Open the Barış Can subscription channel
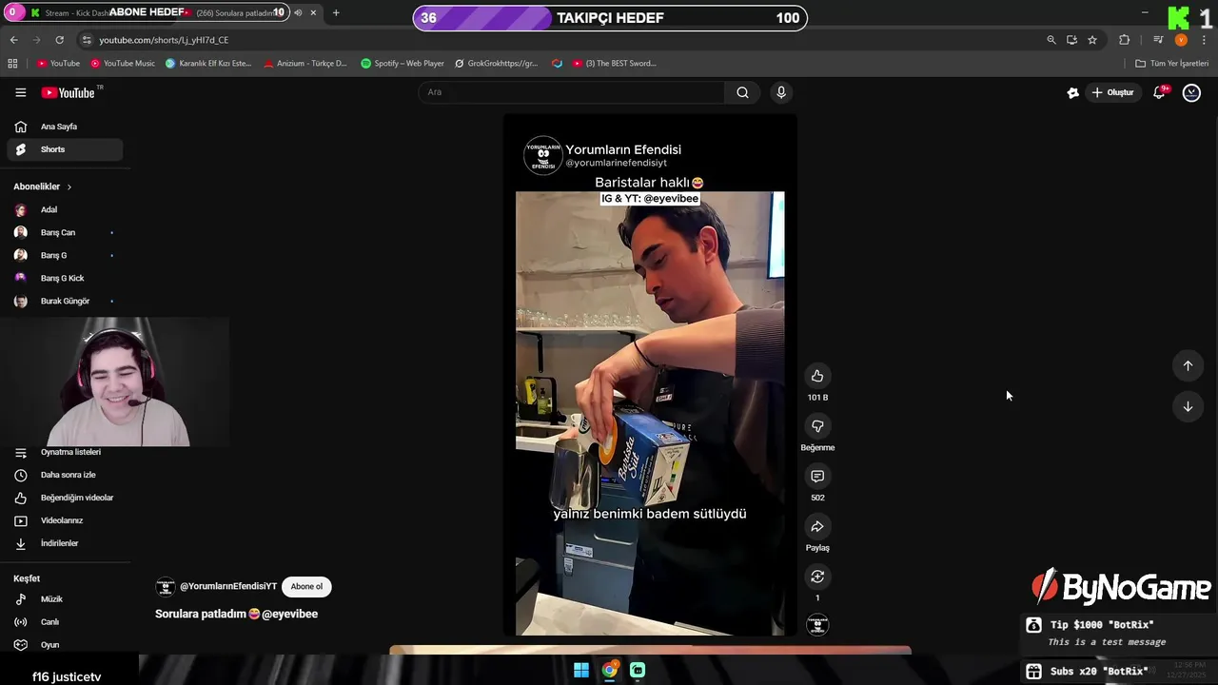Image resolution: width=1218 pixels, height=685 pixels. click(x=65, y=232)
